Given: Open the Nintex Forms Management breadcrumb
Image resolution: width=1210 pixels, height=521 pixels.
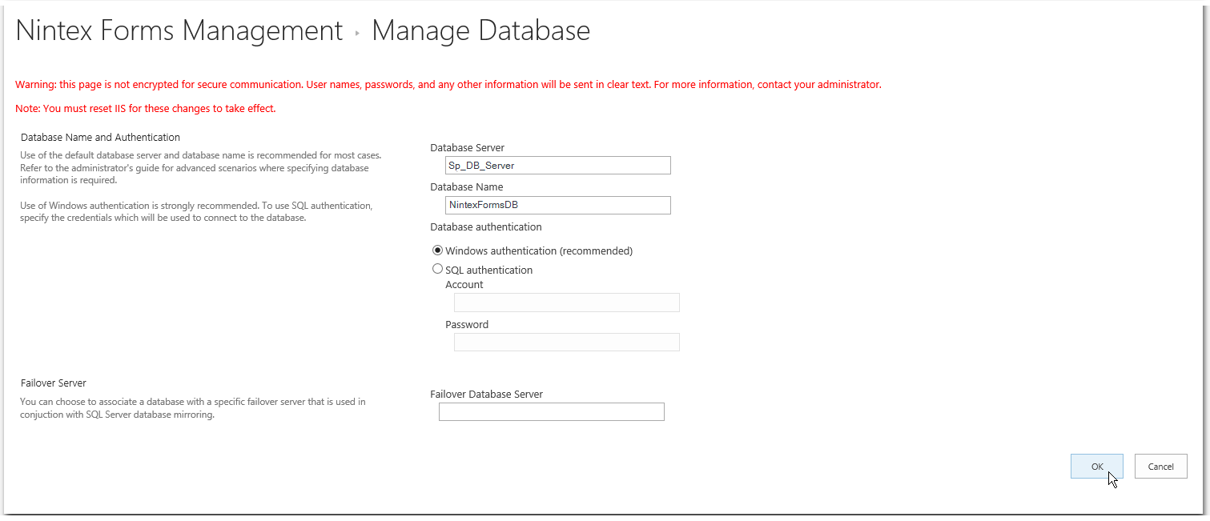Looking at the screenshot, I should click(x=179, y=30).
